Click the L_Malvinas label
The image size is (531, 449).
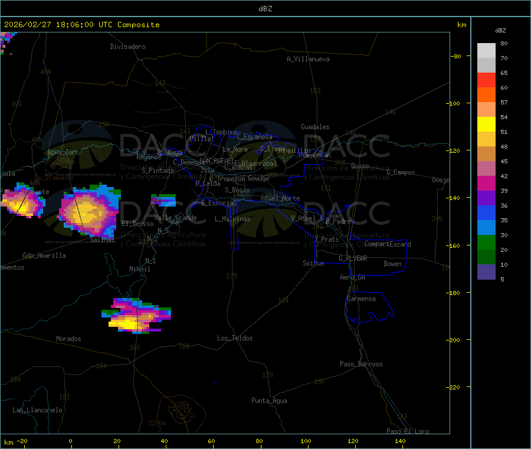click(x=232, y=219)
